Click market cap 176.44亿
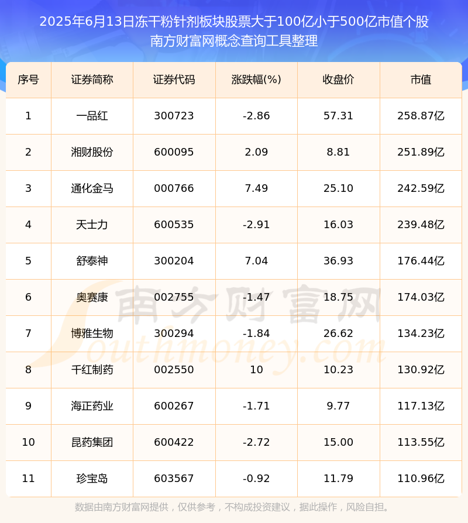Image resolution: width=468 pixels, height=523 pixels. (421, 261)
